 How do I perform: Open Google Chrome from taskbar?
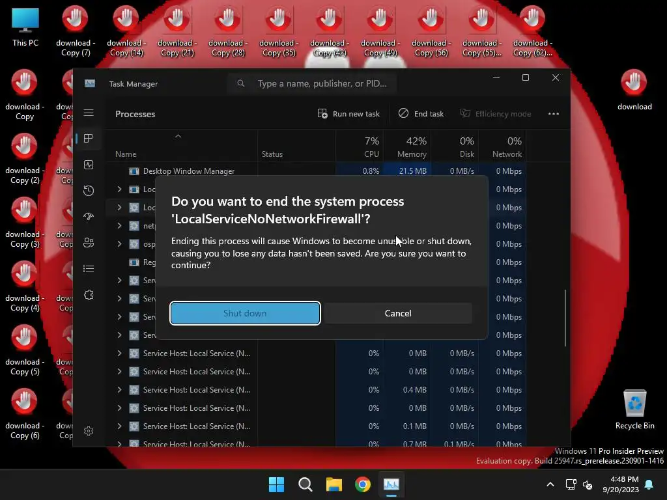(x=363, y=484)
